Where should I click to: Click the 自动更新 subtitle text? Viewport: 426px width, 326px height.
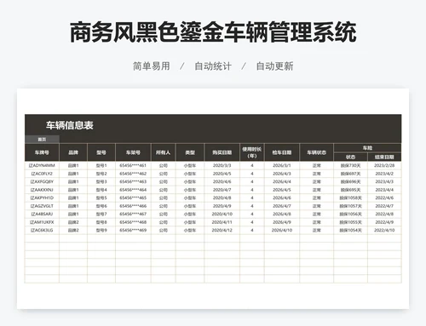[x=274, y=66]
